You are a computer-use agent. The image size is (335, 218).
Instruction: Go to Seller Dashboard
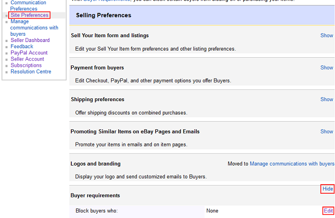(x=30, y=40)
